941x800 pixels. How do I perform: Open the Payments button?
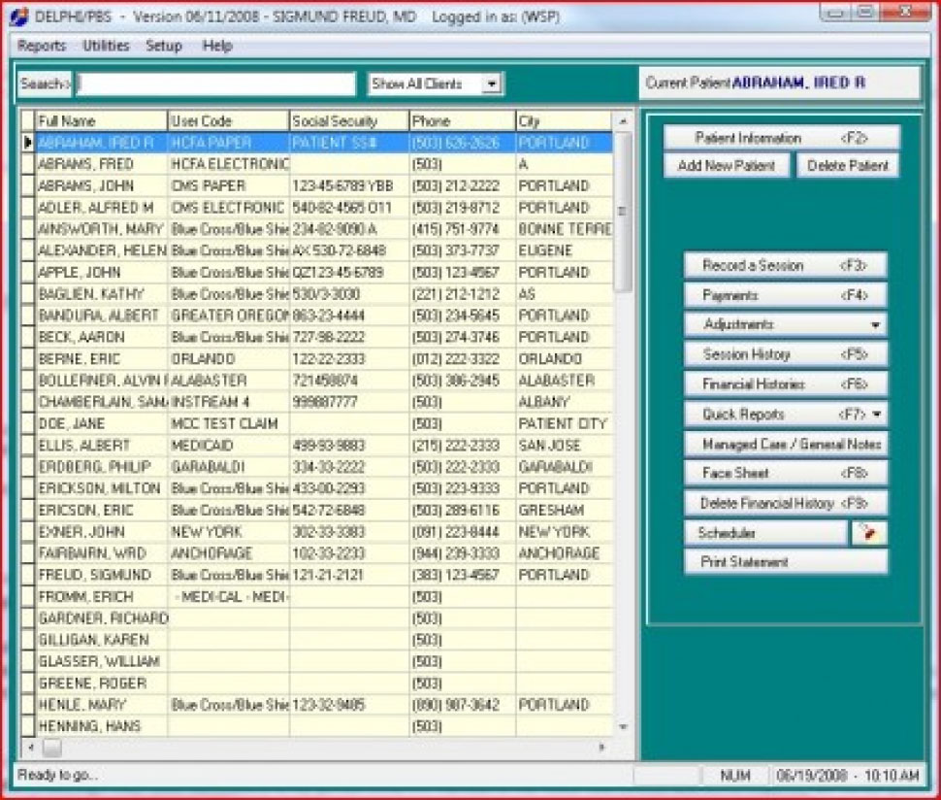[785, 295]
